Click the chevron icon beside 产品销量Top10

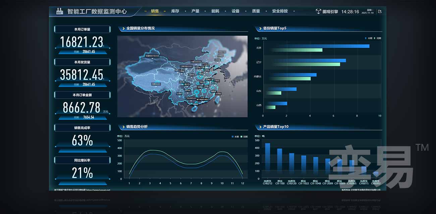tap(260, 127)
